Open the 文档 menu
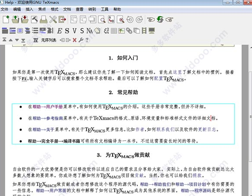Viewport: 252px width, 196px height. coord(67,9)
